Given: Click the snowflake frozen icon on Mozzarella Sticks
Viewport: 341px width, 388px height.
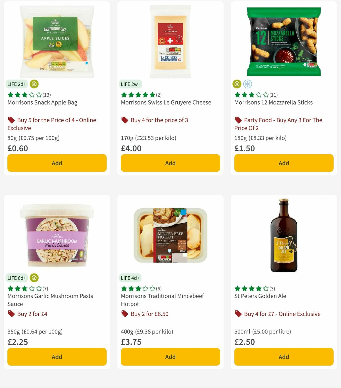Looking at the screenshot, I should click(248, 84).
